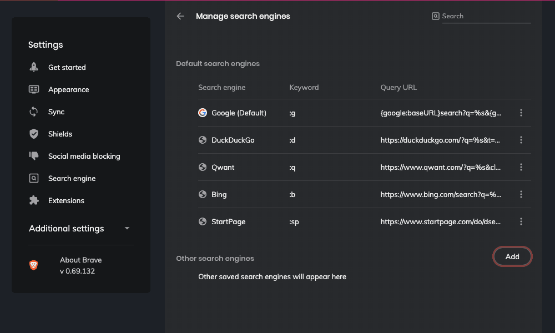This screenshot has height=333, width=555.
Task: Click the :q keyword cell
Action: point(292,168)
